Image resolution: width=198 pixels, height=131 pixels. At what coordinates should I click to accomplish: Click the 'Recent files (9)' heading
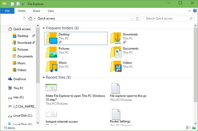[58, 77]
